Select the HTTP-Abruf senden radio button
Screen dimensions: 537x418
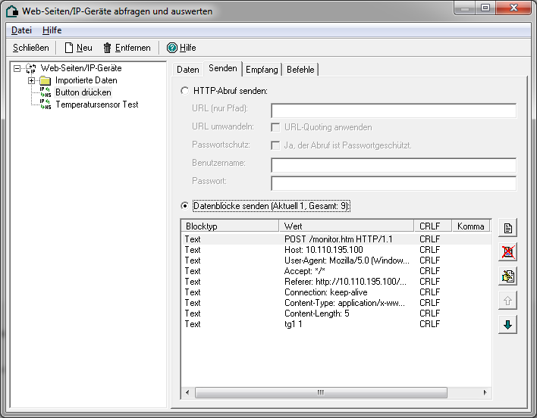(x=184, y=91)
